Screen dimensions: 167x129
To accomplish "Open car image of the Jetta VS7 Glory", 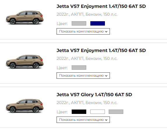I will point(25,106).
